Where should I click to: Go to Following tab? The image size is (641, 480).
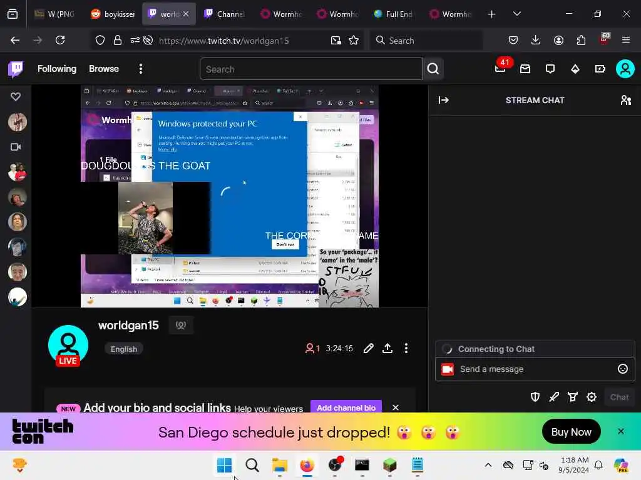pos(57,69)
